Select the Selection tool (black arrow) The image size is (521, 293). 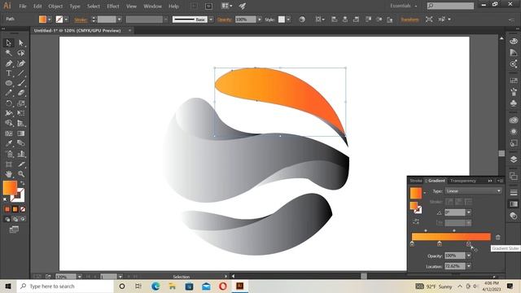point(9,43)
